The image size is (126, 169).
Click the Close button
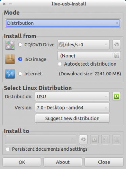pos(104,162)
